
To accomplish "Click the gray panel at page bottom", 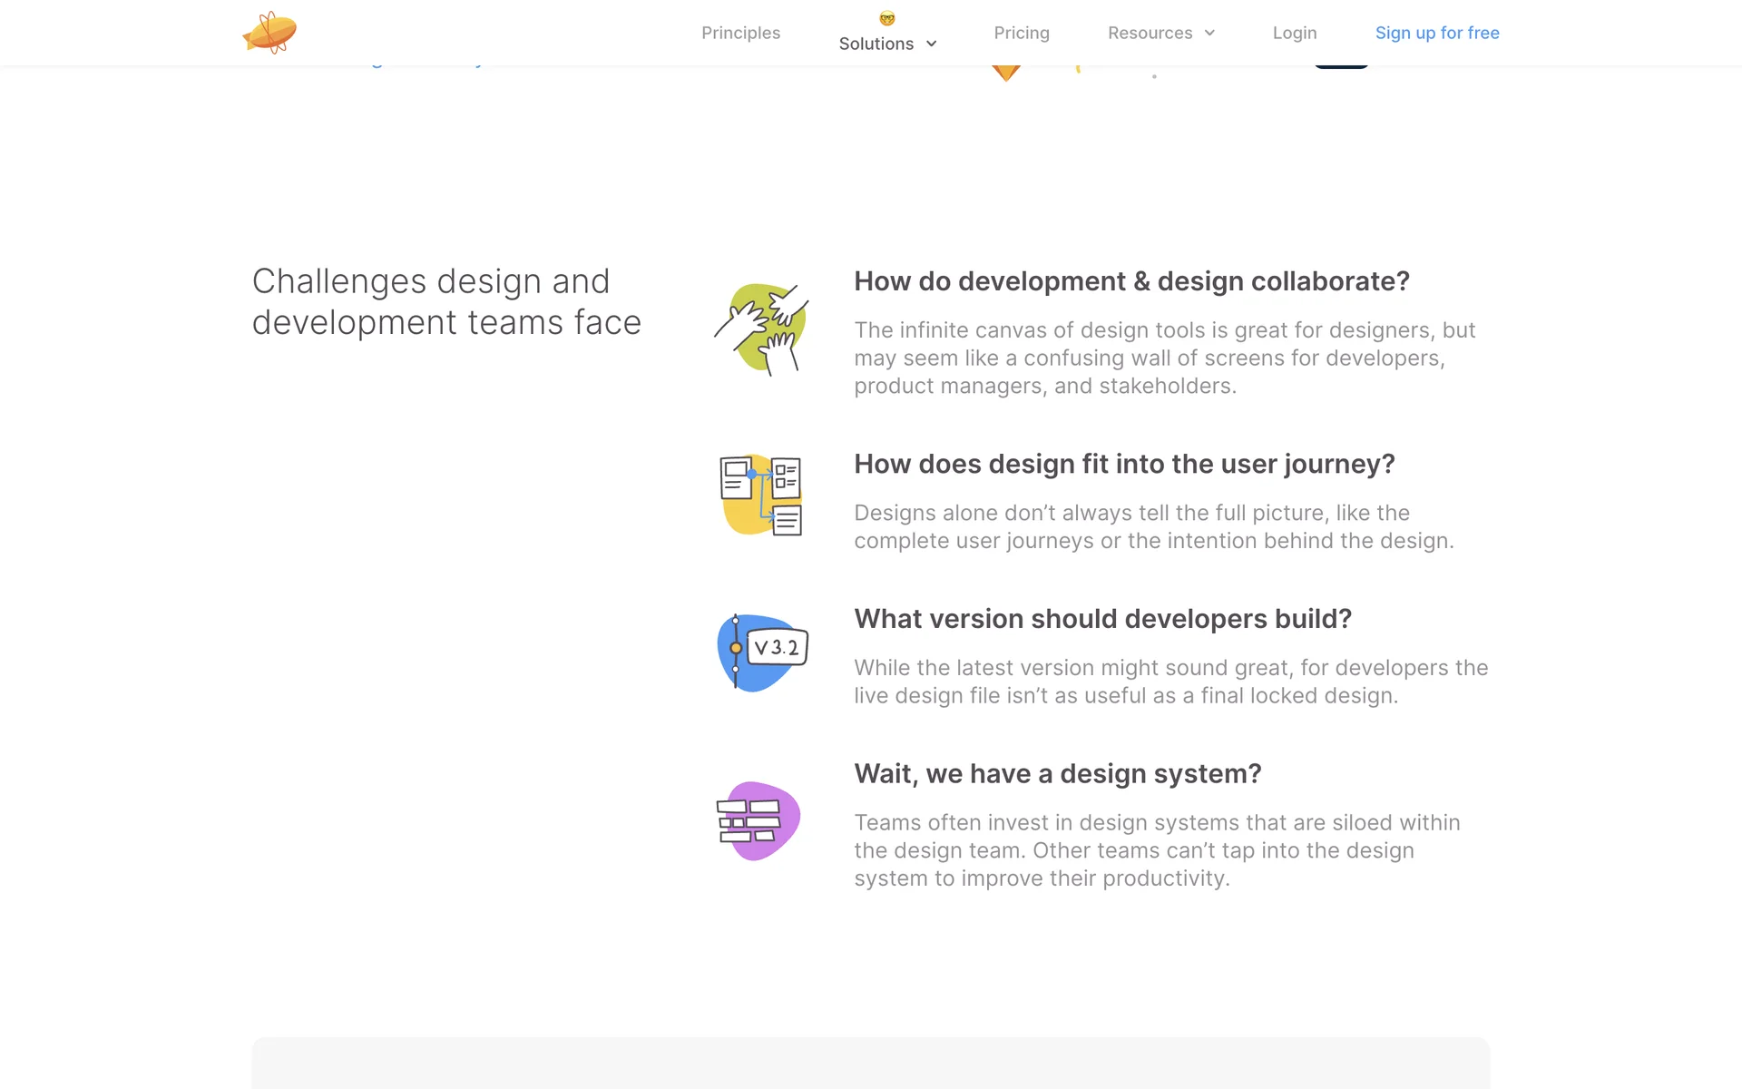I will [871, 1063].
